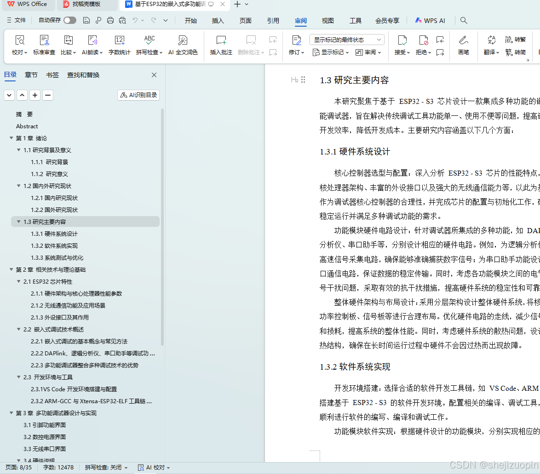Open the 显示标记的最终状态 dropdown
This screenshot has width=540, height=474.
pos(346,39)
